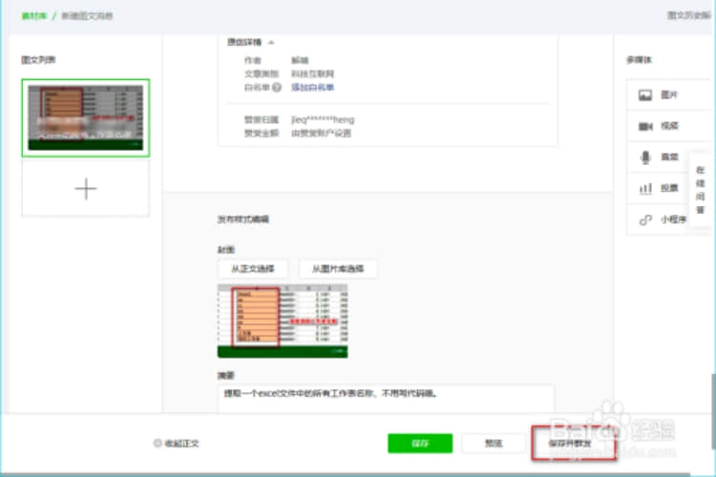This screenshot has width=716, height=477.
Task: Click the 视频 video camera icon
Action: click(644, 126)
